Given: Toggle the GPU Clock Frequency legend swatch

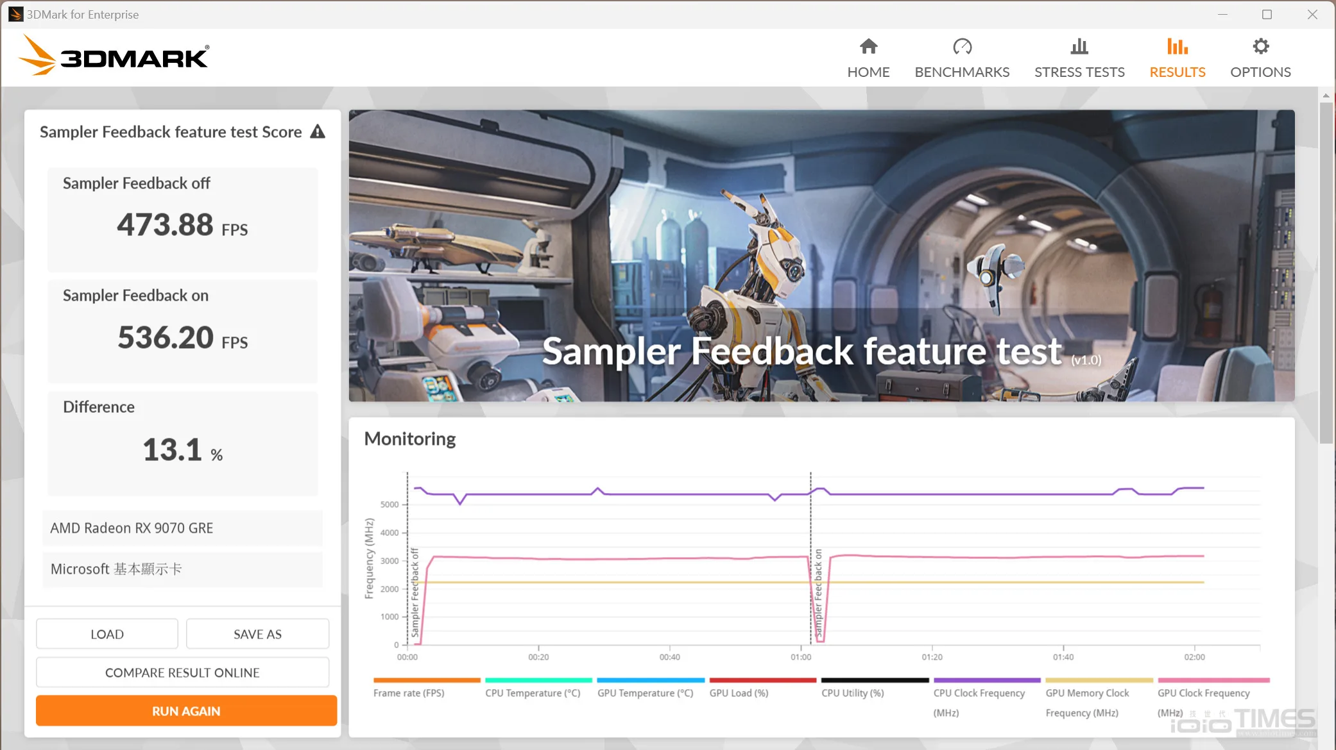Looking at the screenshot, I should [x=1214, y=680].
